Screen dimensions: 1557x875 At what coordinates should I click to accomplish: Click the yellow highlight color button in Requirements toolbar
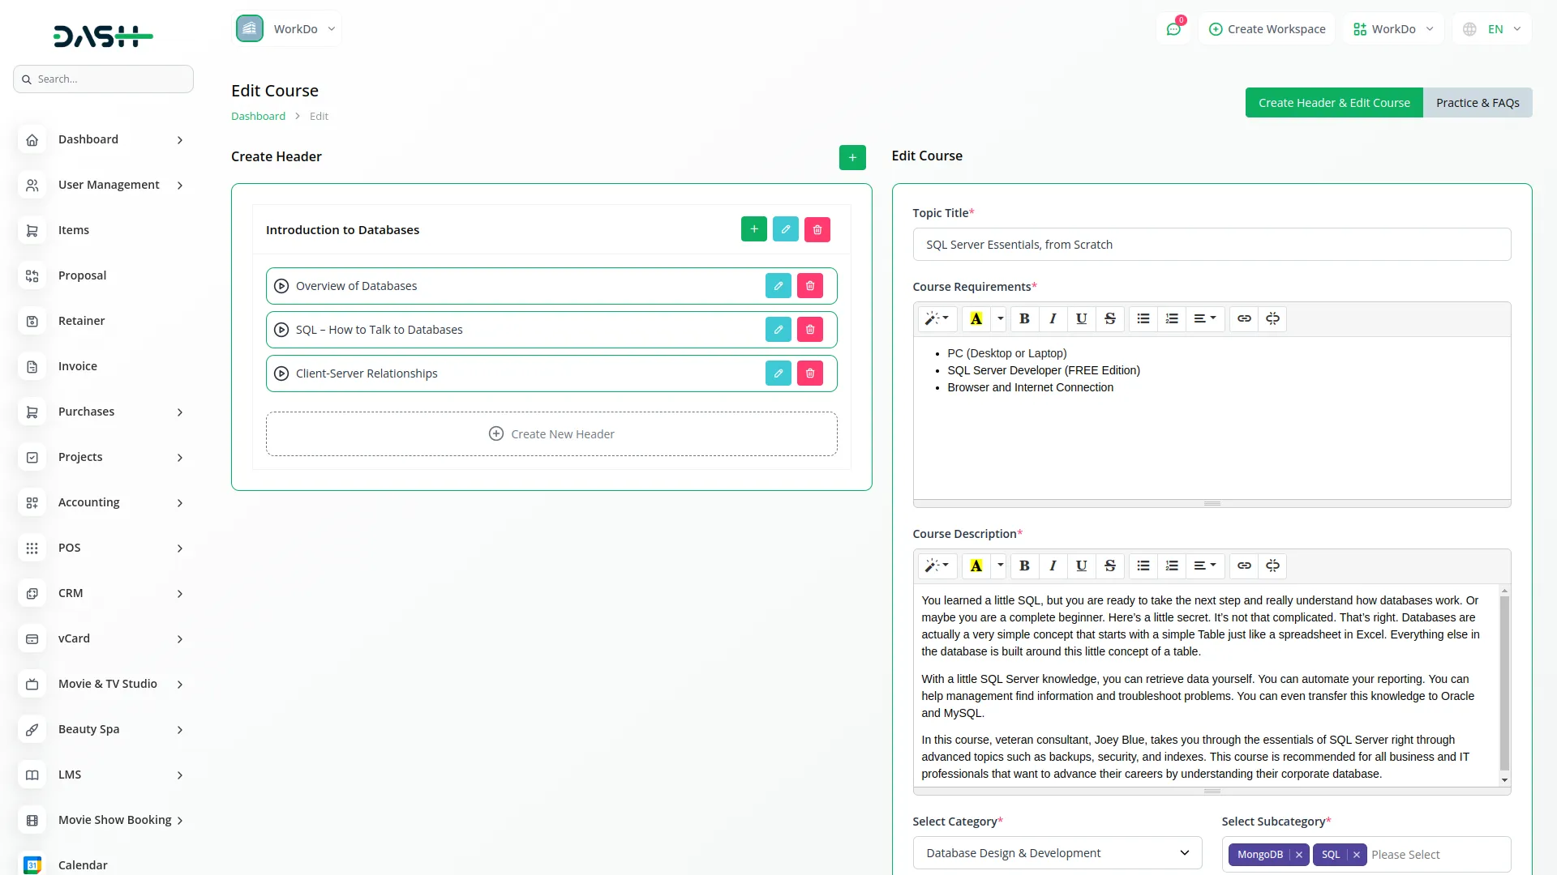click(x=976, y=318)
